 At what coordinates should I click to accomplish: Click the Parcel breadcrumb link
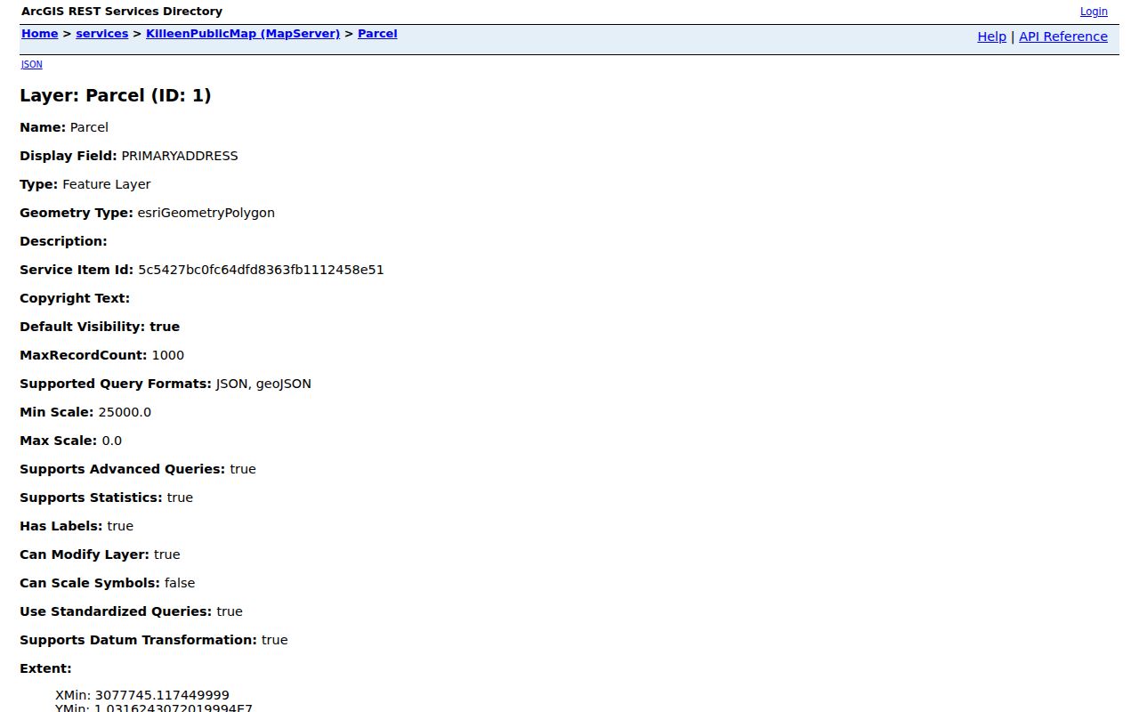pos(377,34)
